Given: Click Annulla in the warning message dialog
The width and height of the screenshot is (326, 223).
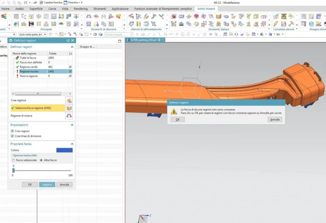Looking at the screenshot, I should [x=275, y=120].
